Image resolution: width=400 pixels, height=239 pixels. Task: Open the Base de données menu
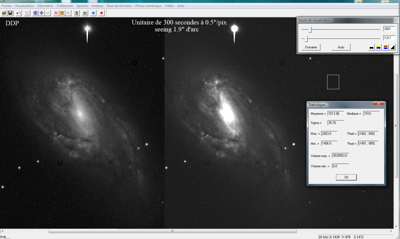119,6
